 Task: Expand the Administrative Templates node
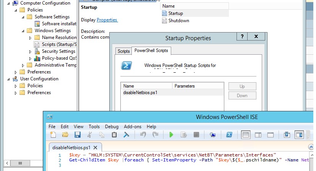[x=23, y=65]
